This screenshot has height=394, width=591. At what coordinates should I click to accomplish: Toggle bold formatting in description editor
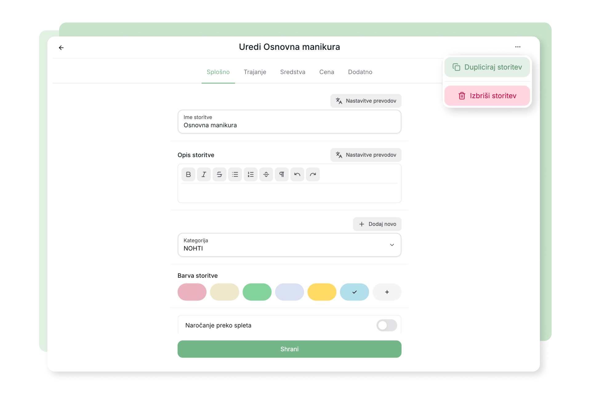coord(188,175)
